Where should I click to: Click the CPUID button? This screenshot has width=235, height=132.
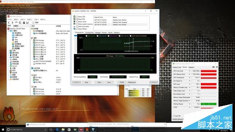click(x=122, y=82)
